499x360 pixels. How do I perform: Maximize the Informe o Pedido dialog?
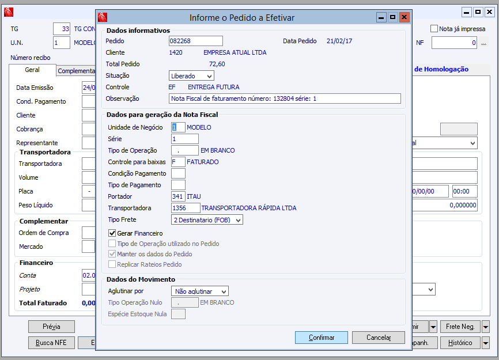point(392,17)
